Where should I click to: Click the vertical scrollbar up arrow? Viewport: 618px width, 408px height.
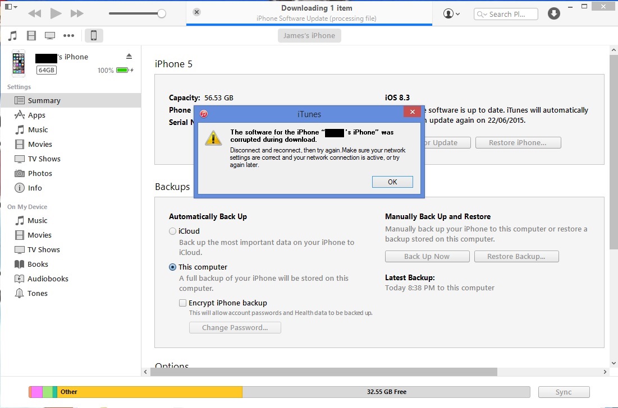coord(614,50)
